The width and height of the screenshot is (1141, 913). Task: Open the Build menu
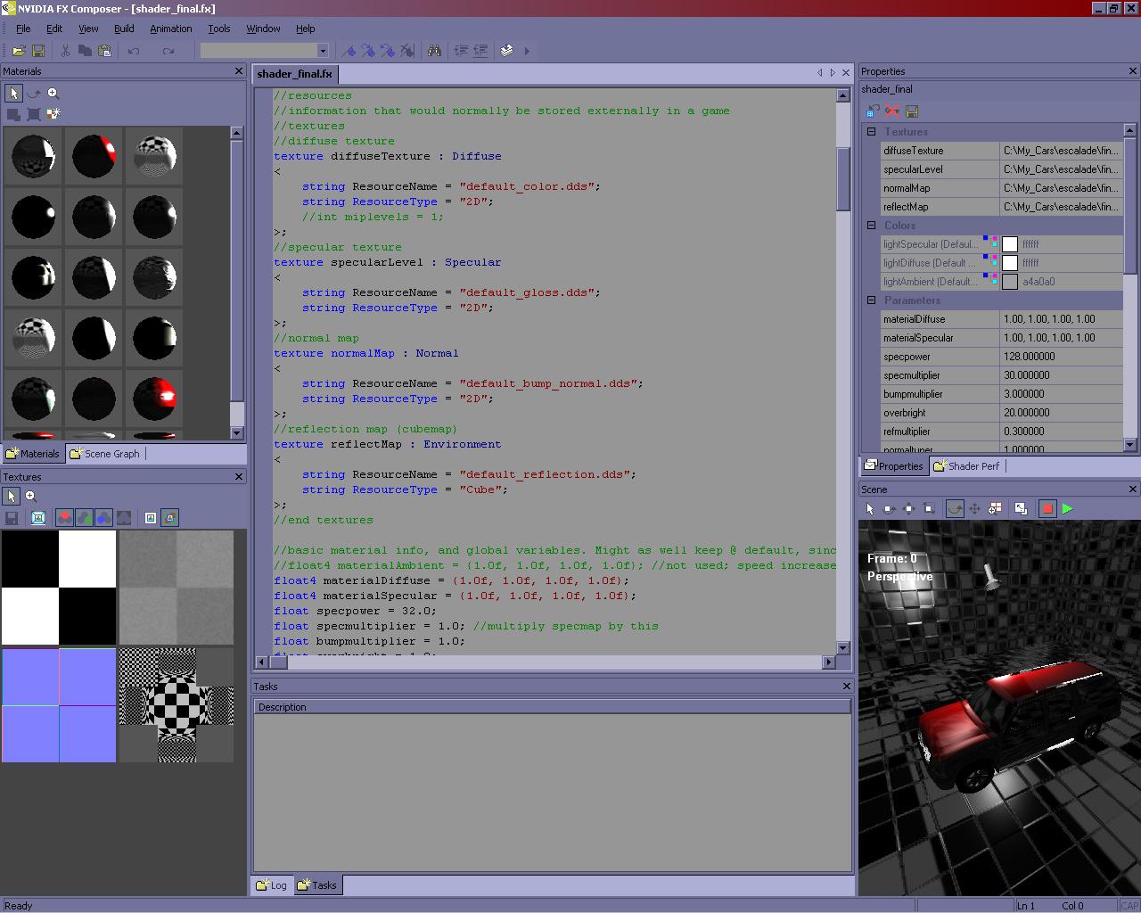pyautogui.click(x=124, y=29)
